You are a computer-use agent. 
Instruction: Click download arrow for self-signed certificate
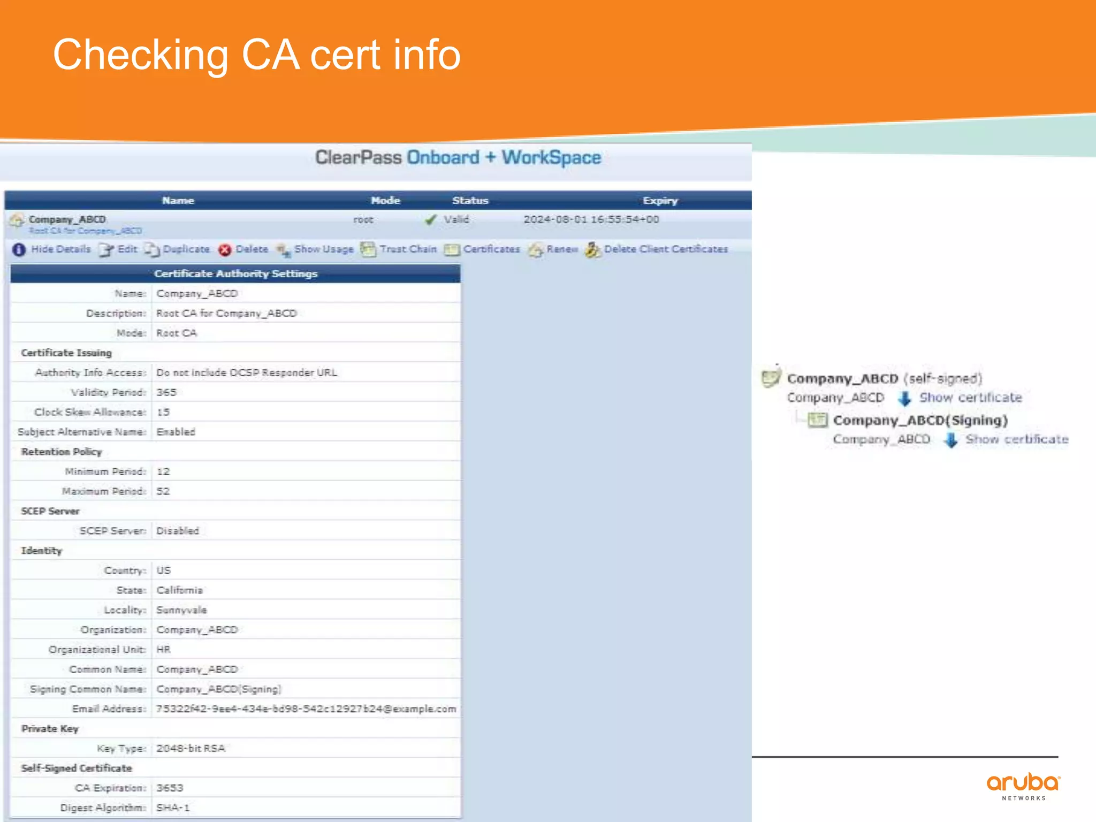pyautogui.click(x=904, y=399)
